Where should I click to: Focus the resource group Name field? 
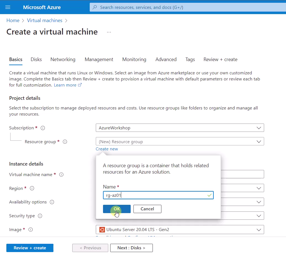pyautogui.click(x=158, y=195)
